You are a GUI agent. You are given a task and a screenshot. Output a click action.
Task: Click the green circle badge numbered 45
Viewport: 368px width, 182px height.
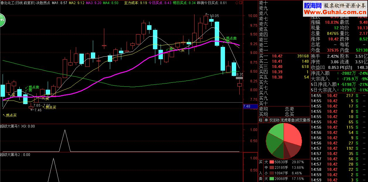2,21
